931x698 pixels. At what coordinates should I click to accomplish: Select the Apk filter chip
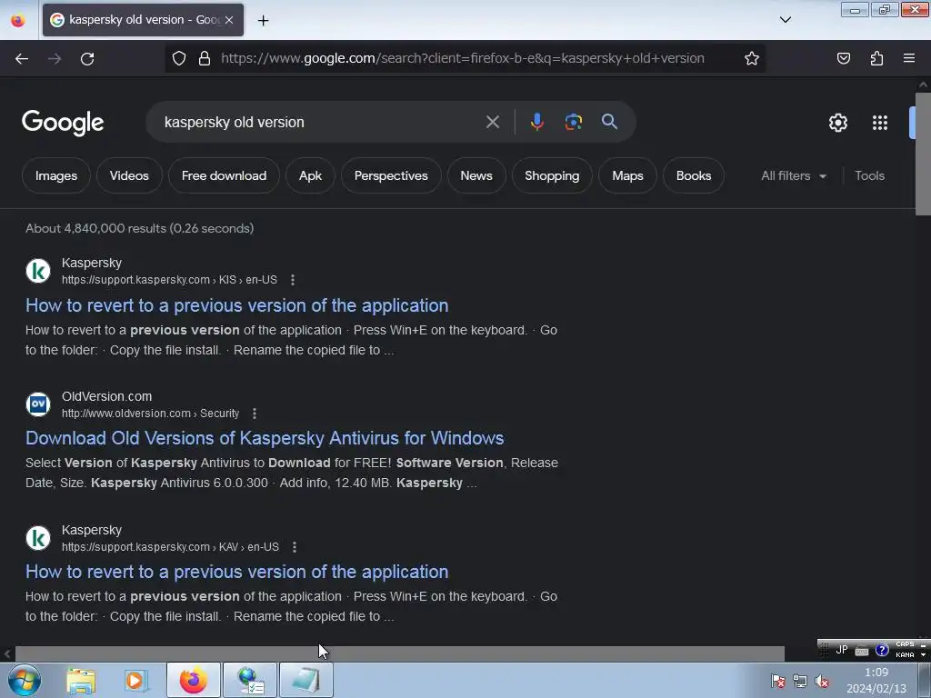[310, 175]
